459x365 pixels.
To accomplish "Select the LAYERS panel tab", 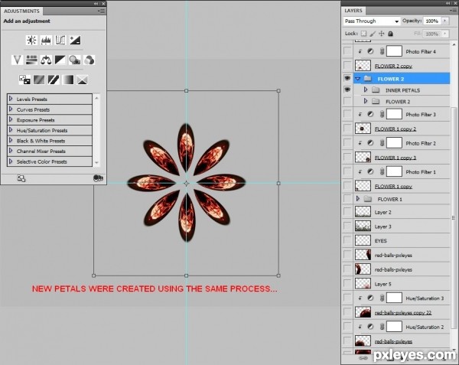I will [353, 11].
